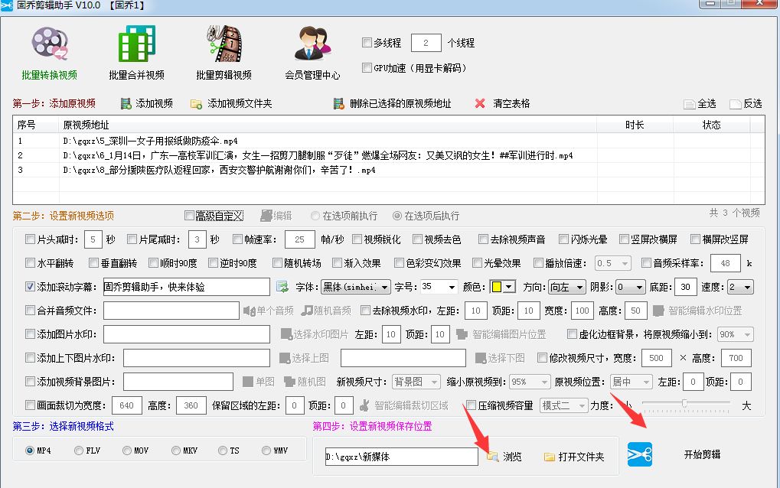Click the 智能编辑图片位置 icon
The image size is (780, 488).
(x=462, y=334)
